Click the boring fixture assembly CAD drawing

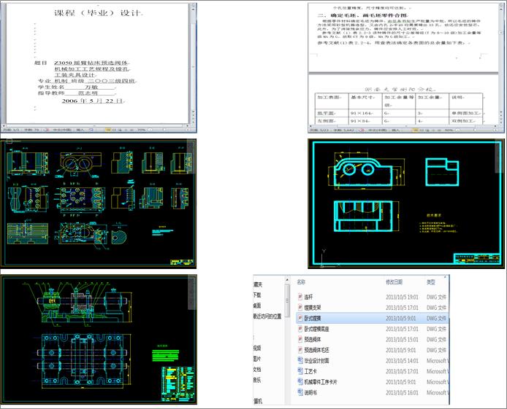pyautogui.click(x=99, y=340)
